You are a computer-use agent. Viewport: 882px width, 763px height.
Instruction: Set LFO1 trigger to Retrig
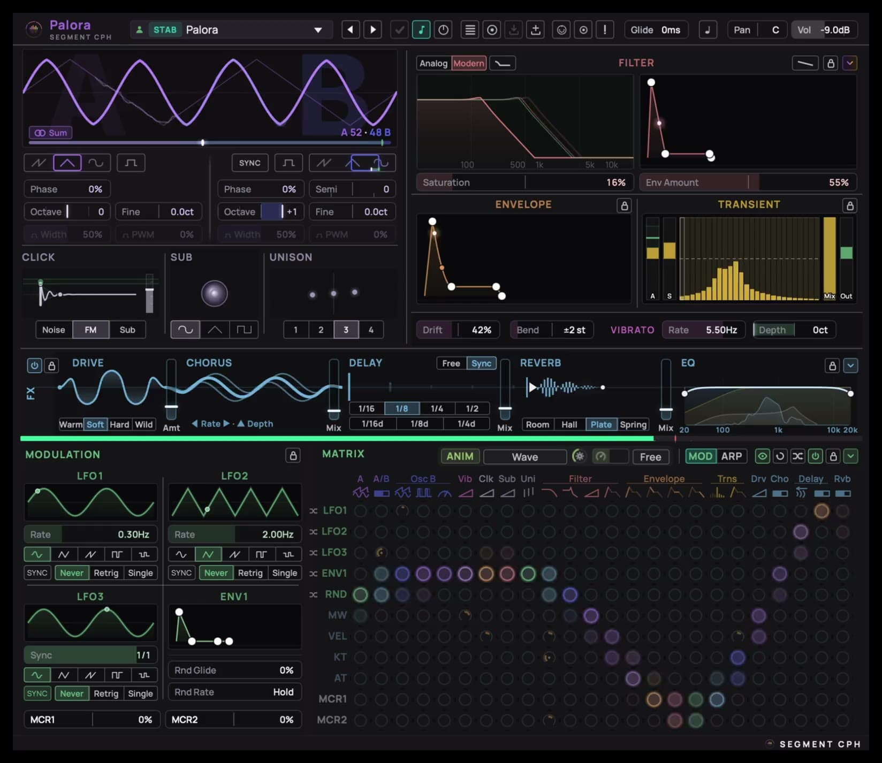pyautogui.click(x=106, y=573)
